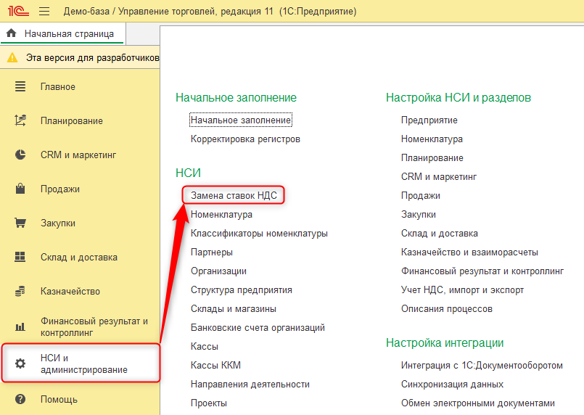Image resolution: width=584 pixels, height=415 pixels.
Task: Open Номенклатура under НСИ
Action: point(221,214)
